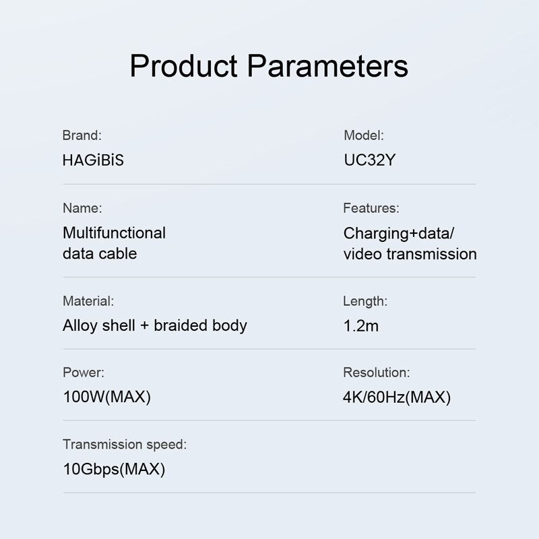Select the "Charging+data/video transmission" text
The image size is (539, 539).
coord(410,243)
